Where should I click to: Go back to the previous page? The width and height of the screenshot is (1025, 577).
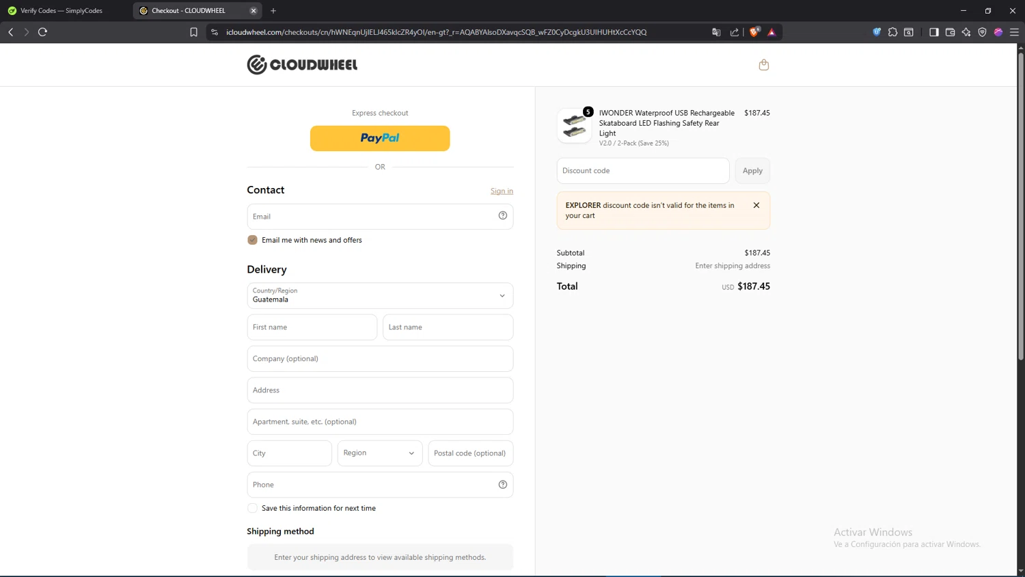[11, 32]
